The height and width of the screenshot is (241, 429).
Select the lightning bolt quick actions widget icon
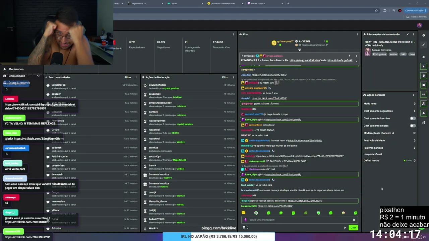(424, 66)
